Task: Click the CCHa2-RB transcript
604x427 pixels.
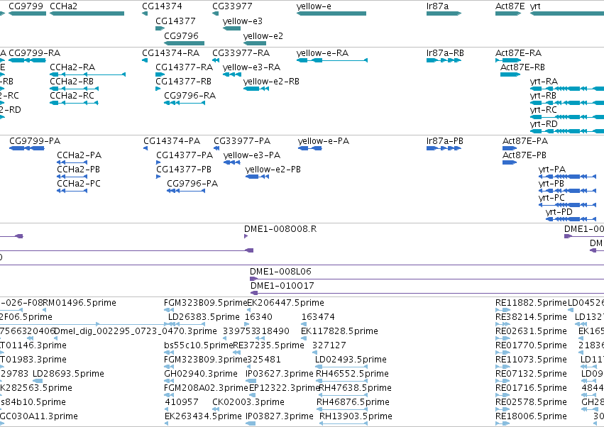Action: 74,89
